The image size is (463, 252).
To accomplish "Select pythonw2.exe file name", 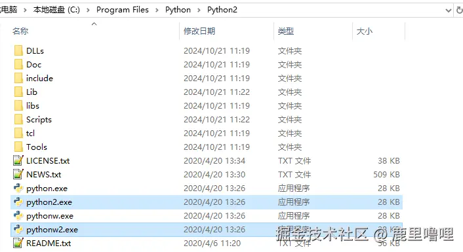I will click(x=52, y=230).
